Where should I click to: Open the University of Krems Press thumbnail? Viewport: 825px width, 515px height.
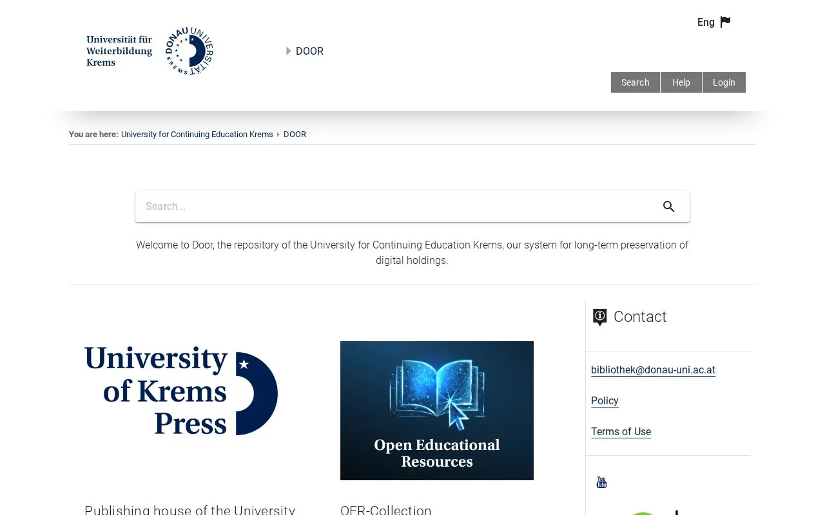click(181, 391)
